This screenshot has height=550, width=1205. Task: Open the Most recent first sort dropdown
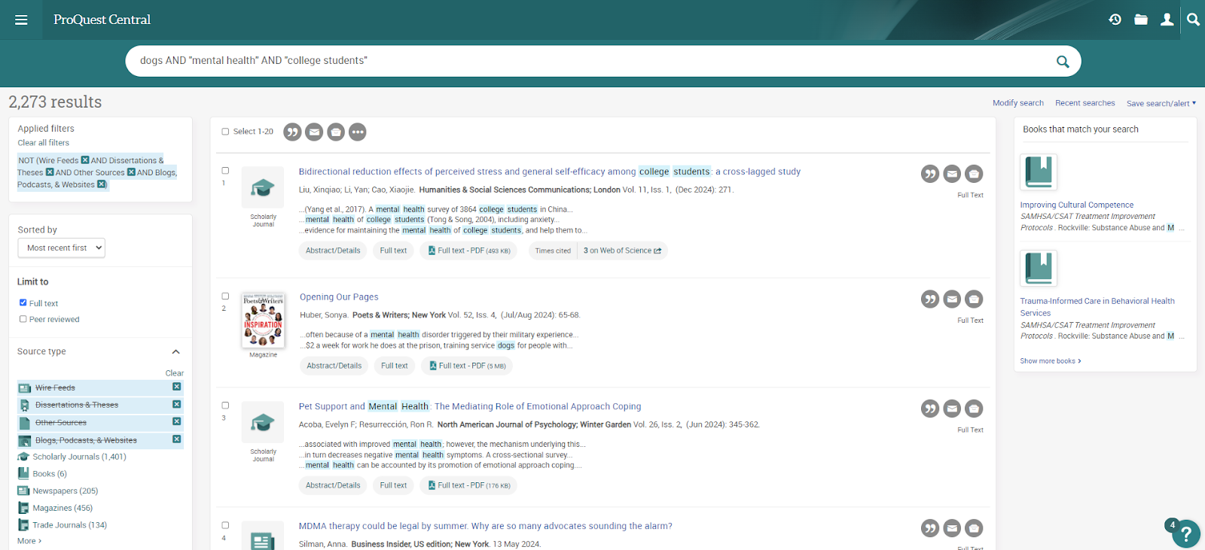point(61,248)
